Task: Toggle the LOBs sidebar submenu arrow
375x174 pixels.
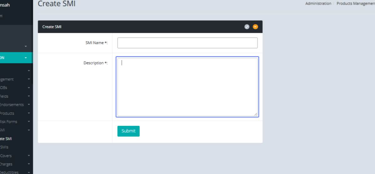Action: point(29,88)
